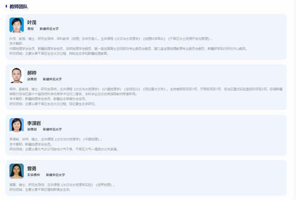
Task: Click 新疆师范大学 in 叶茂's card
Action: click(x=49, y=29)
